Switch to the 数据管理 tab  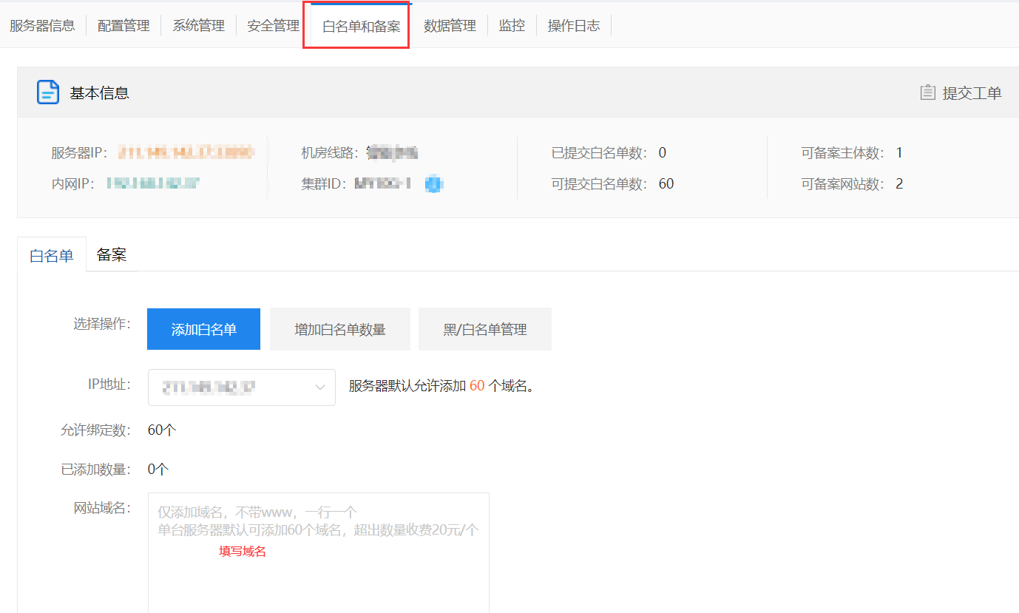coord(450,26)
